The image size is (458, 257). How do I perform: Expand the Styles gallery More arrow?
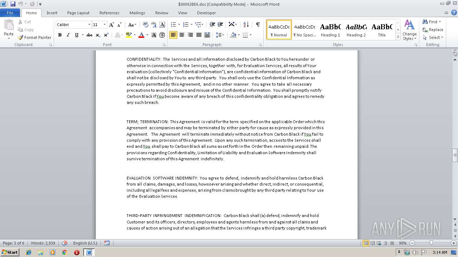(398, 37)
